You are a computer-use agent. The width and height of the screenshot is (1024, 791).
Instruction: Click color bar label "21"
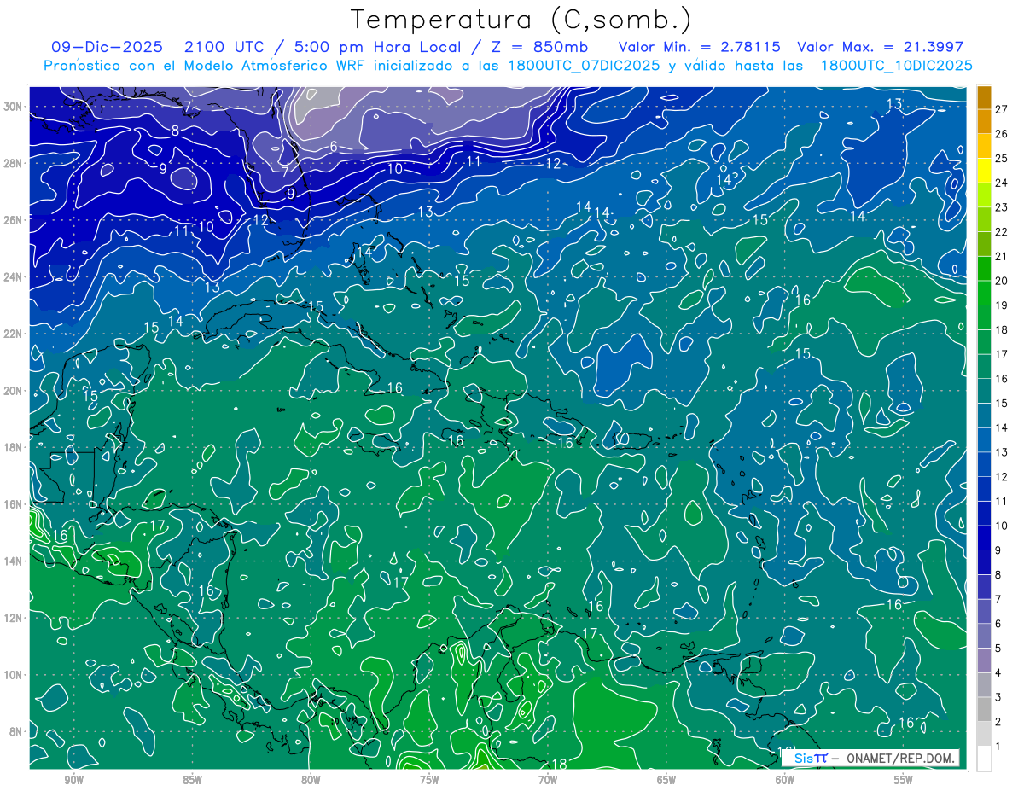(x=1001, y=256)
